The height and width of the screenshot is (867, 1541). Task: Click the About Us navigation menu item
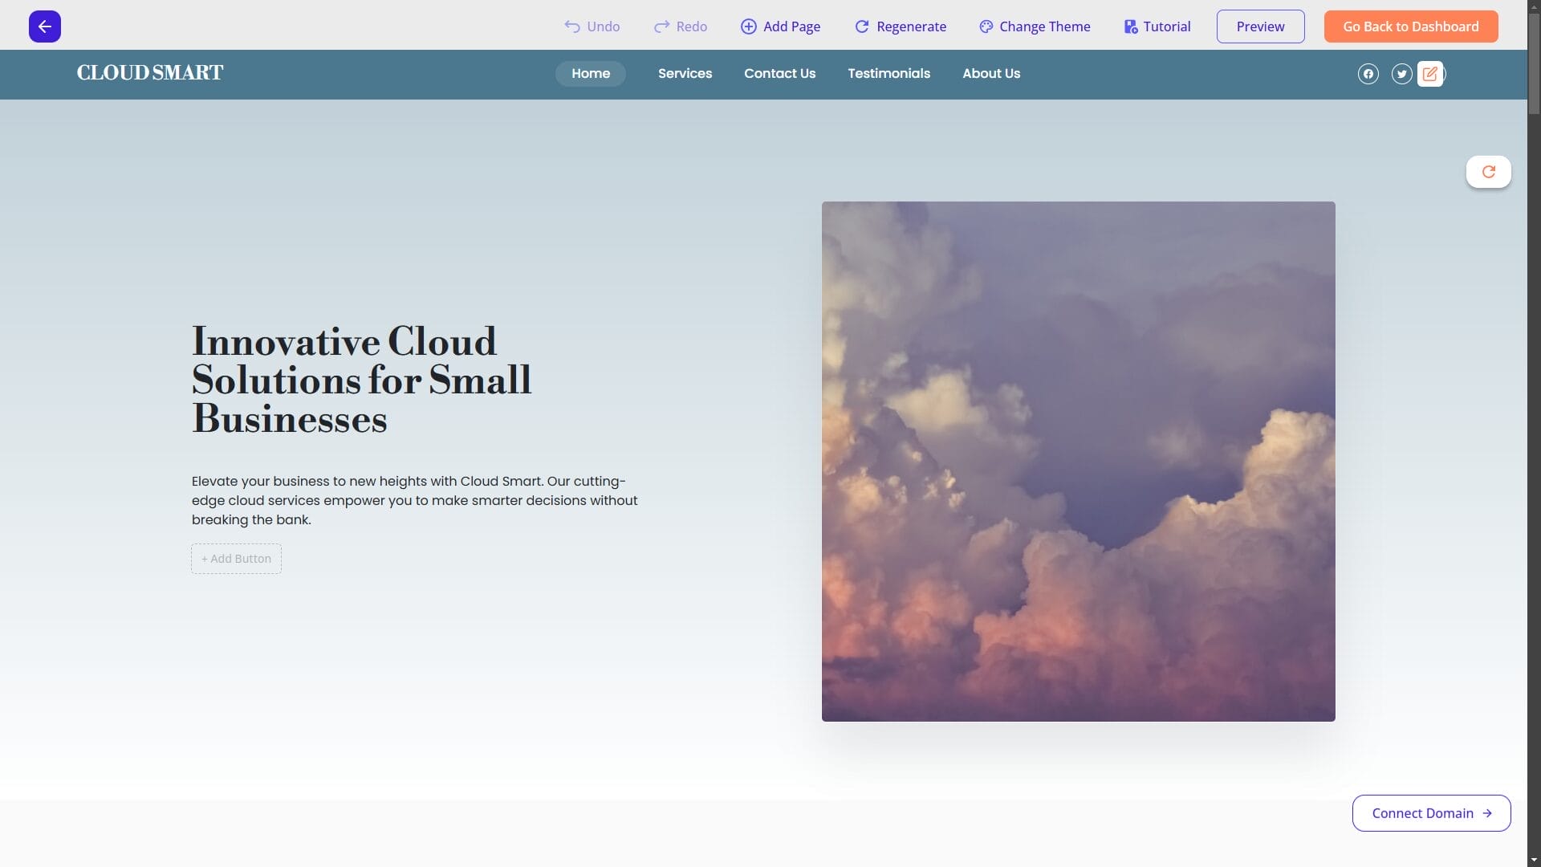pyautogui.click(x=990, y=74)
